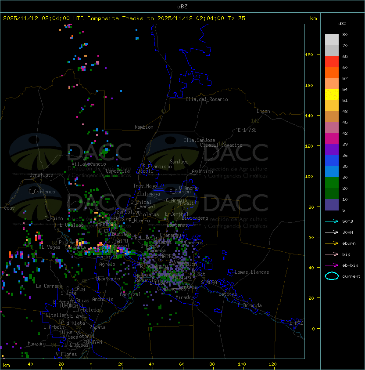
Task: Select the slate 5-10 dBZ color band
Action: [x=332, y=205]
